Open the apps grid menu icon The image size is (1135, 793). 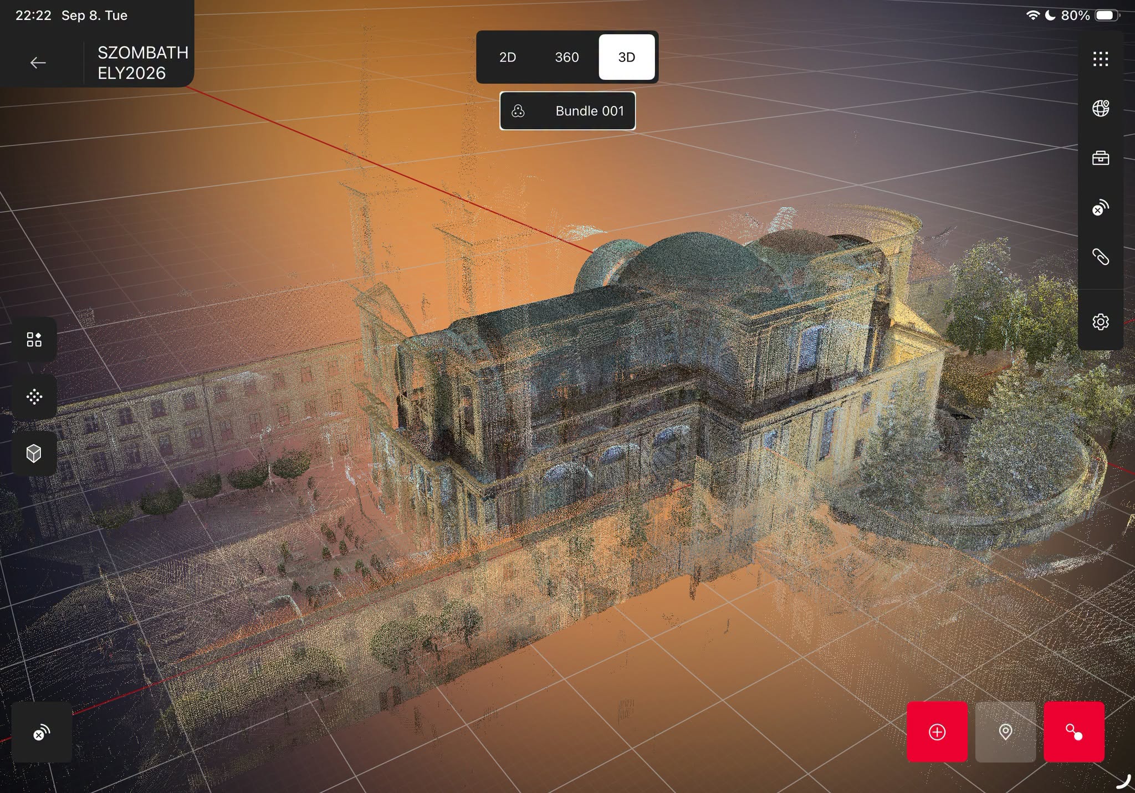click(x=1101, y=59)
